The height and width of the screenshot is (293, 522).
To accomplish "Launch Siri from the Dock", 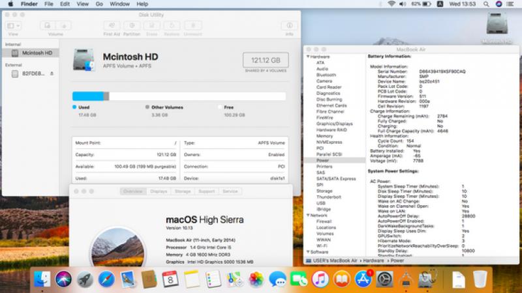I will coord(63,279).
